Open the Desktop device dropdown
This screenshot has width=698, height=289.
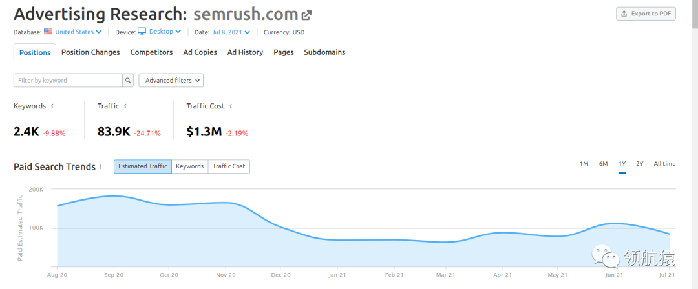[165, 32]
